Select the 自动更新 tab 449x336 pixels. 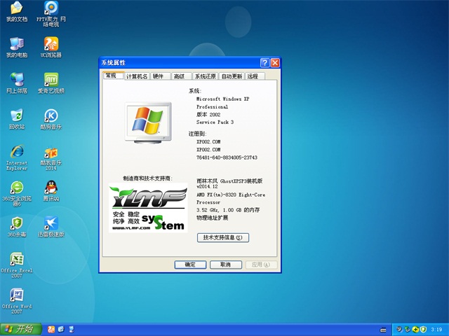(232, 76)
